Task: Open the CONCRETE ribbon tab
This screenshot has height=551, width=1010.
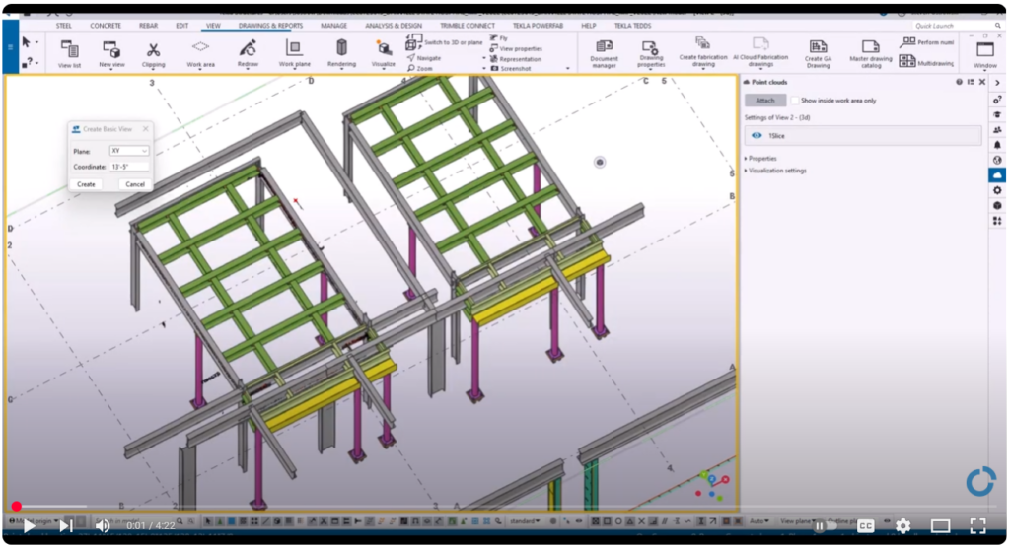Action: tap(106, 26)
